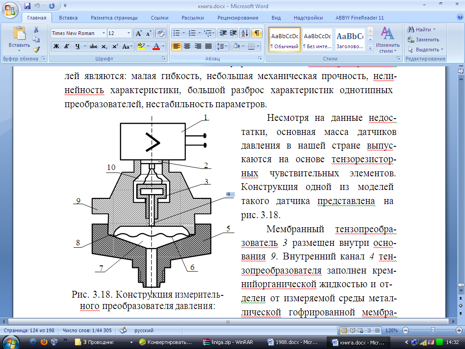The height and width of the screenshot is (349, 465).
Task: Click the Copy icon in Буфер обмена
Action: pos(36,40)
